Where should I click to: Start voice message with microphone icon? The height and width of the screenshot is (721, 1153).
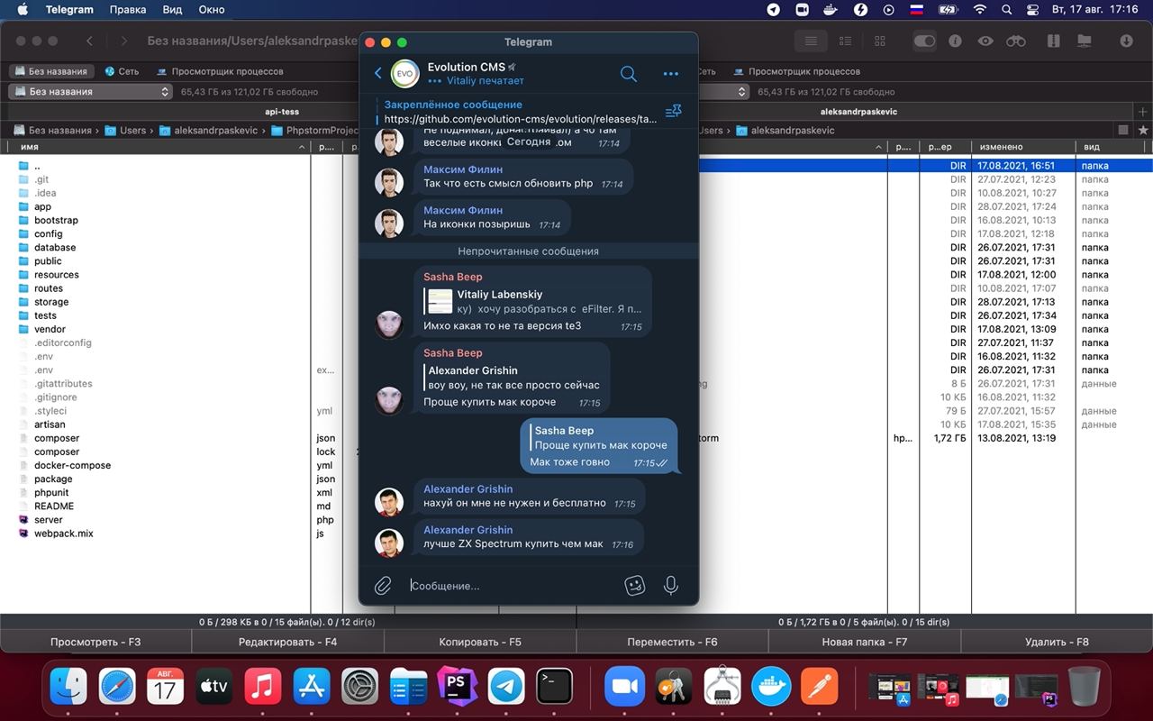670,586
